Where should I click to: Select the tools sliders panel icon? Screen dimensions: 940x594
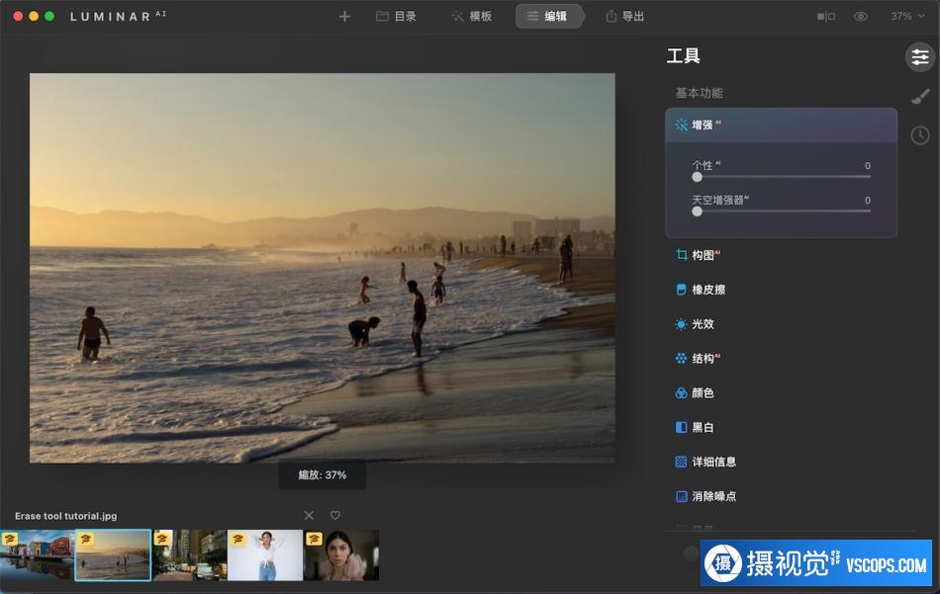pos(920,57)
